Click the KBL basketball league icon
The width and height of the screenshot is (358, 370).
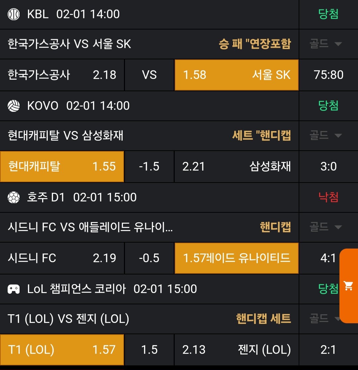[14, 14]
